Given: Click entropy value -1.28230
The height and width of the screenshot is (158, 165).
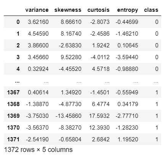Looking at the screenshot, I should [x=127, y=128].
